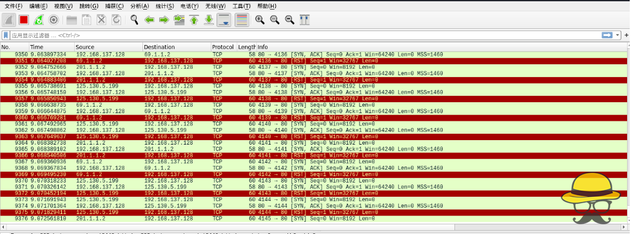Click the filter bookmark icon

coord(6,35)
